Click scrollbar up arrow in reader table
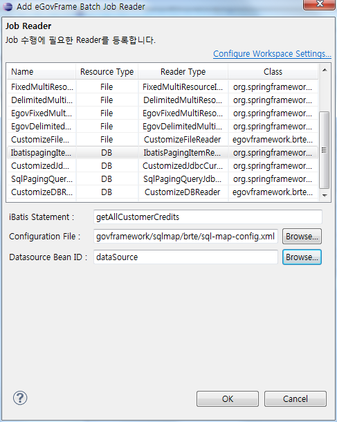The image size is (337, 422). point(325,70)
